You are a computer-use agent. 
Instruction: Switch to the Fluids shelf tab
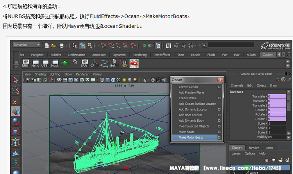(211, 55)
